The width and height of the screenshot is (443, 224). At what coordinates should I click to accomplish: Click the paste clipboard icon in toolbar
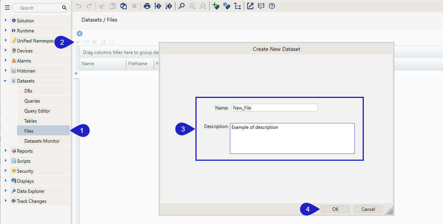(123, 6)
